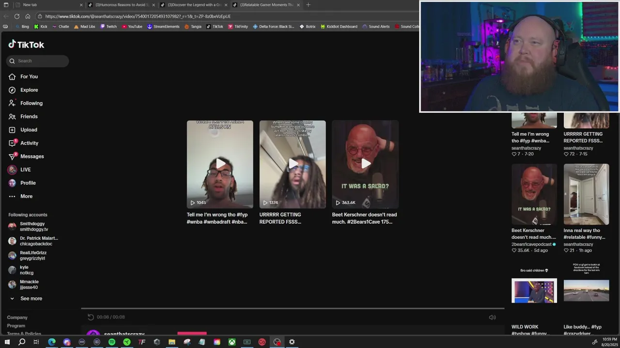This screenshot has height=348, width=620.
Task: Open Company footer link
Action: 17,318
